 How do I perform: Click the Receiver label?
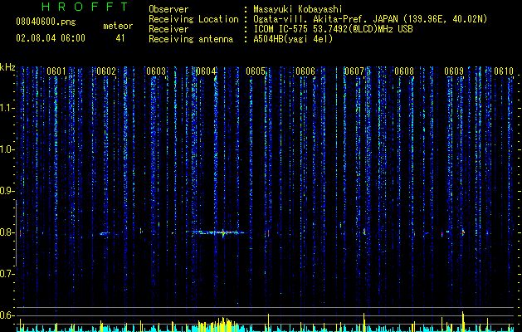click(x=168, y=29)
